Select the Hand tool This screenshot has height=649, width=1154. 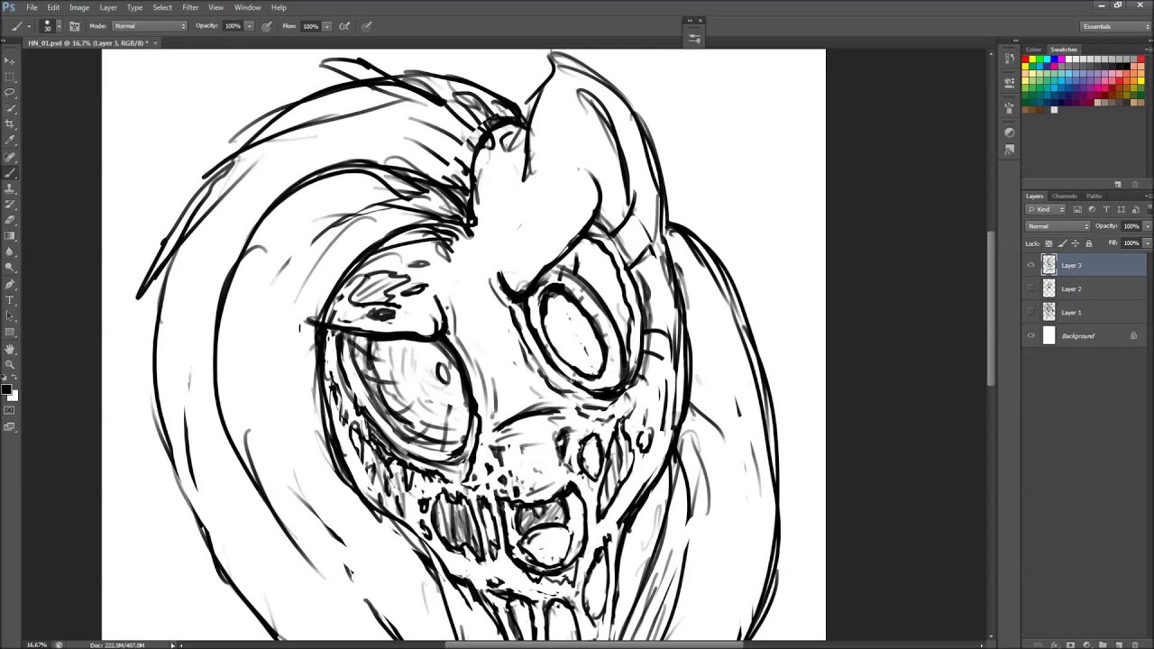[x=10, y=348]
